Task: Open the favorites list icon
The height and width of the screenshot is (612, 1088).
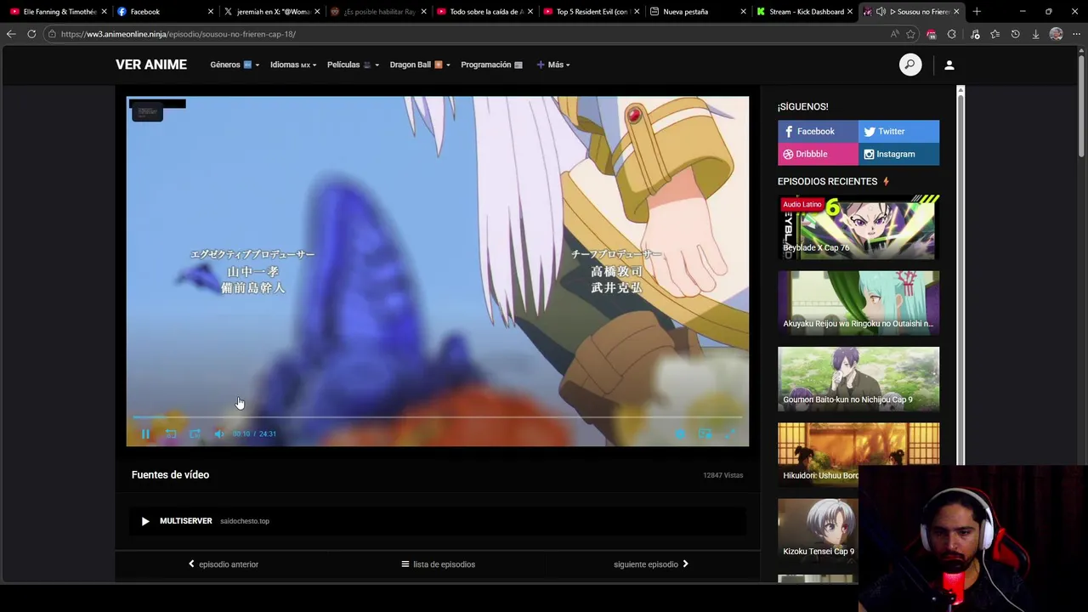Action: pos(994,34)
